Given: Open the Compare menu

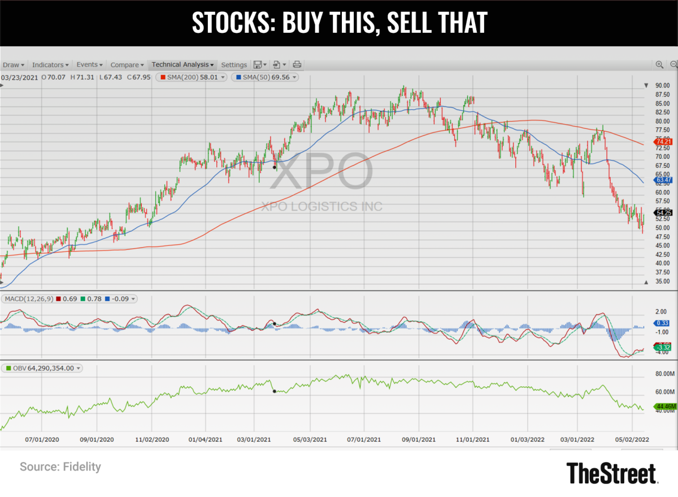Looking at the screenshot, I should 128,65.
